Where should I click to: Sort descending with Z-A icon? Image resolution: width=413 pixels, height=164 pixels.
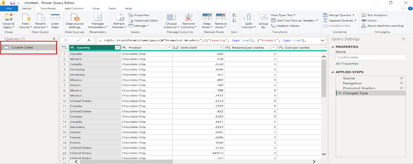[x=235, y=20]
